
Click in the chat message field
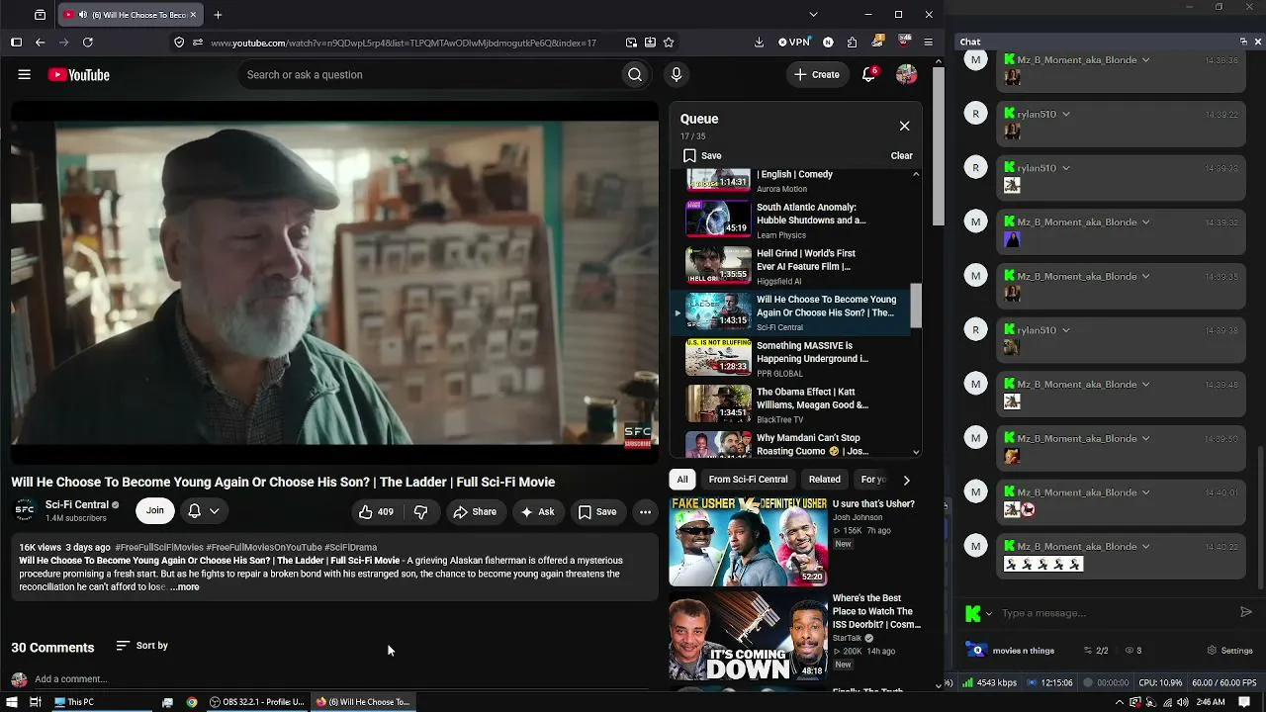coord(1117,613)
